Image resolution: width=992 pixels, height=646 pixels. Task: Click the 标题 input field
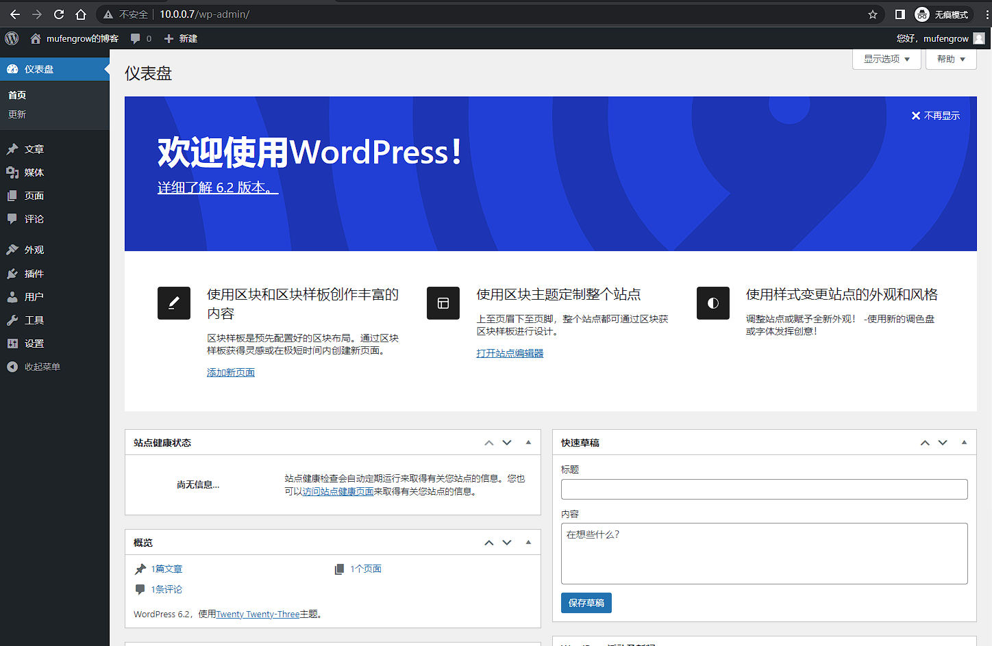coord(764,489)
